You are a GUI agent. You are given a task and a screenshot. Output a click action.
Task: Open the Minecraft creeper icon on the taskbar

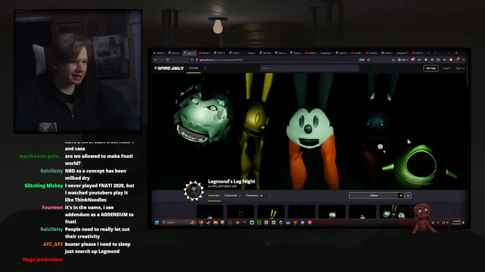(x=259, y=223)
